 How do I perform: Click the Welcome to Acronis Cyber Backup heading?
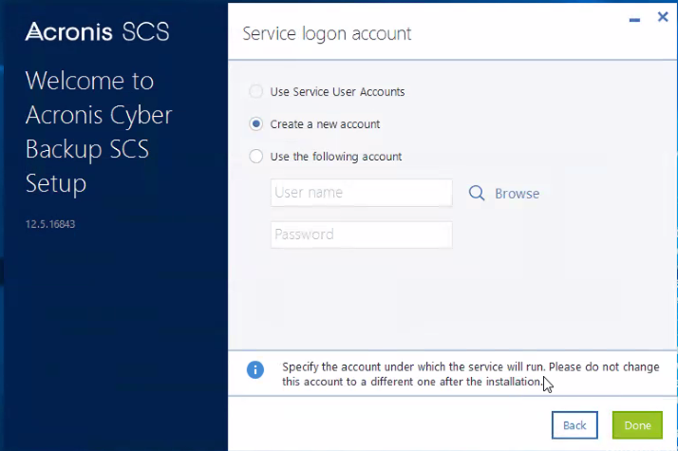tap(99, 131)
